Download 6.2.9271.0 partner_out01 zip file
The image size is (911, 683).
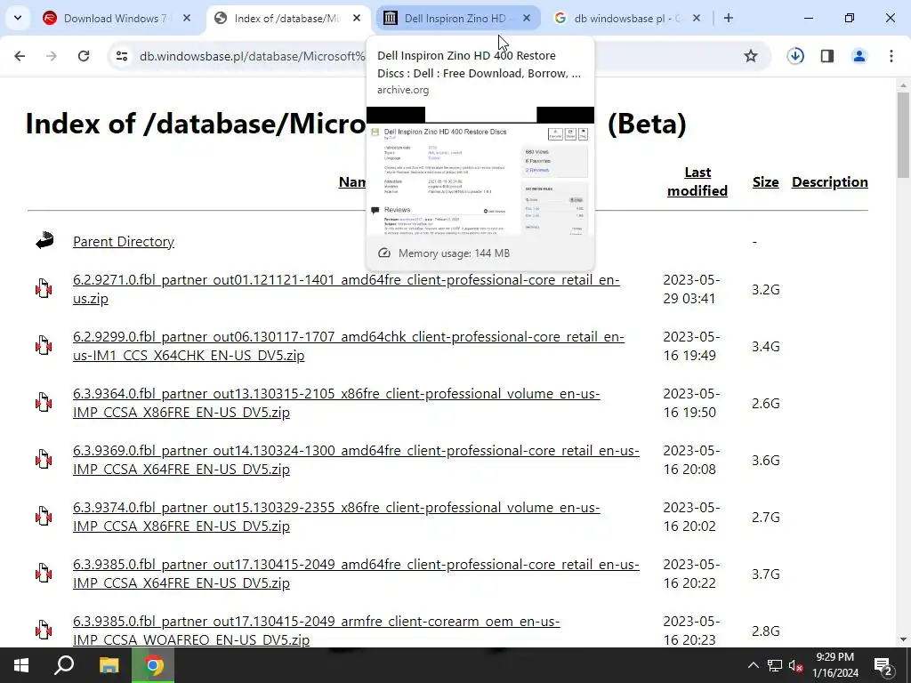[x=346, y=289]
